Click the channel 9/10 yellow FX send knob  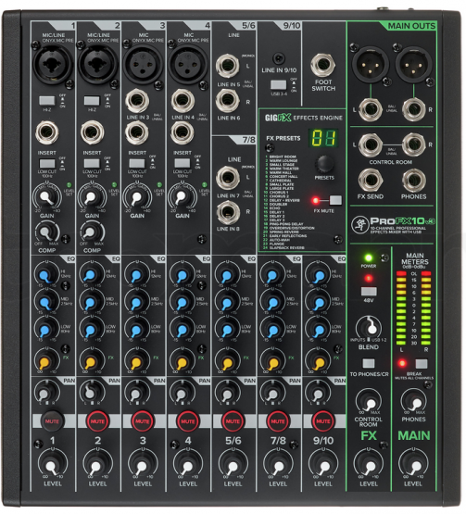318,360
